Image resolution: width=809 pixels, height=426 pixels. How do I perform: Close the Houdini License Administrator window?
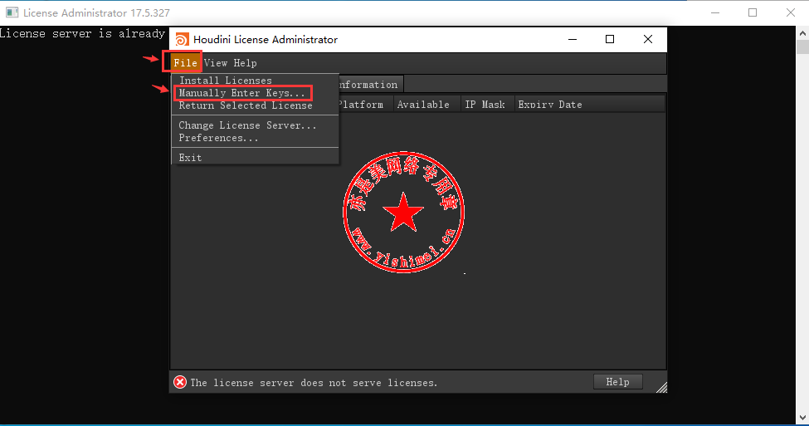pos(648,39)
